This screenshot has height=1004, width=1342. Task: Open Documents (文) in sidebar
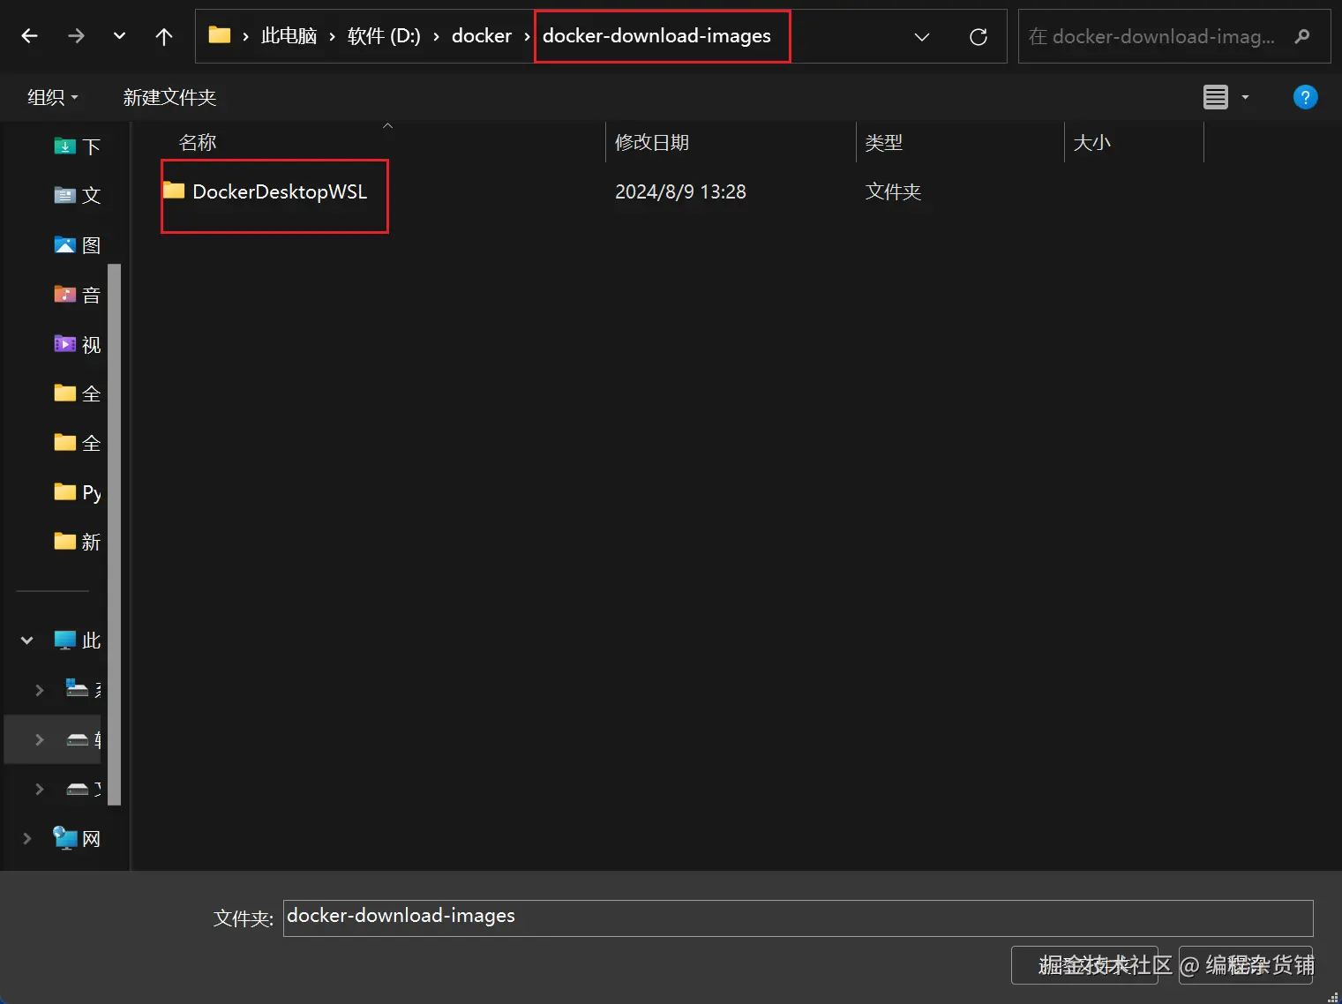coord(78,196)
